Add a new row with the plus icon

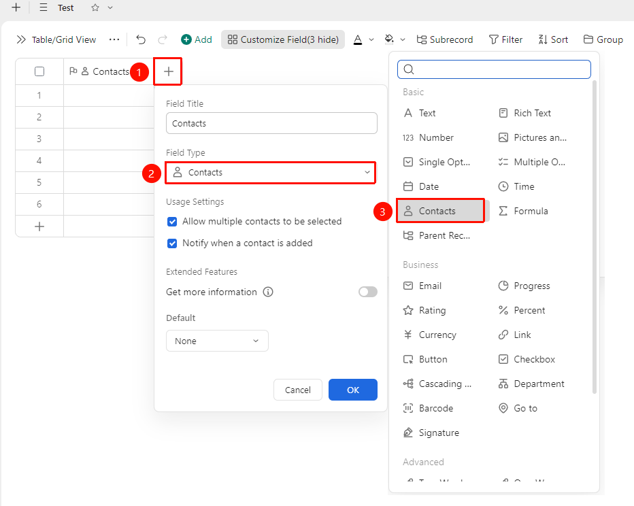[39, 226]
